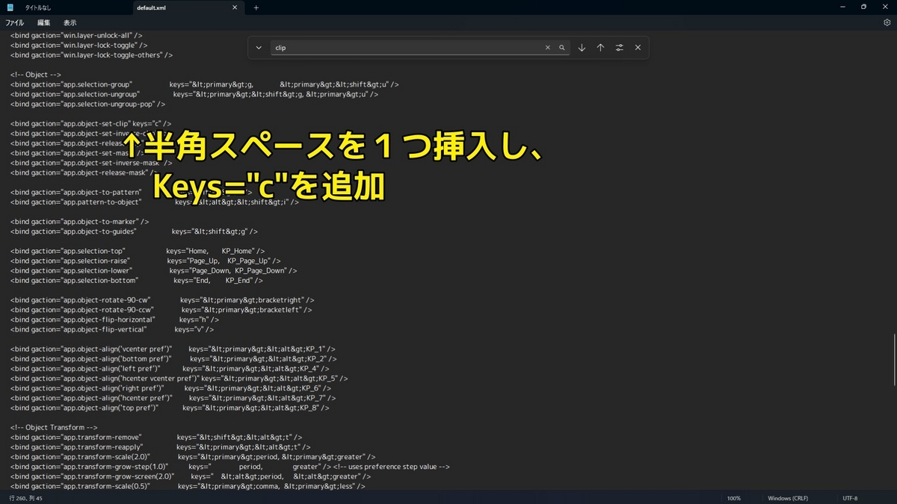Jump to next match with down arrow

coord(582,47)
